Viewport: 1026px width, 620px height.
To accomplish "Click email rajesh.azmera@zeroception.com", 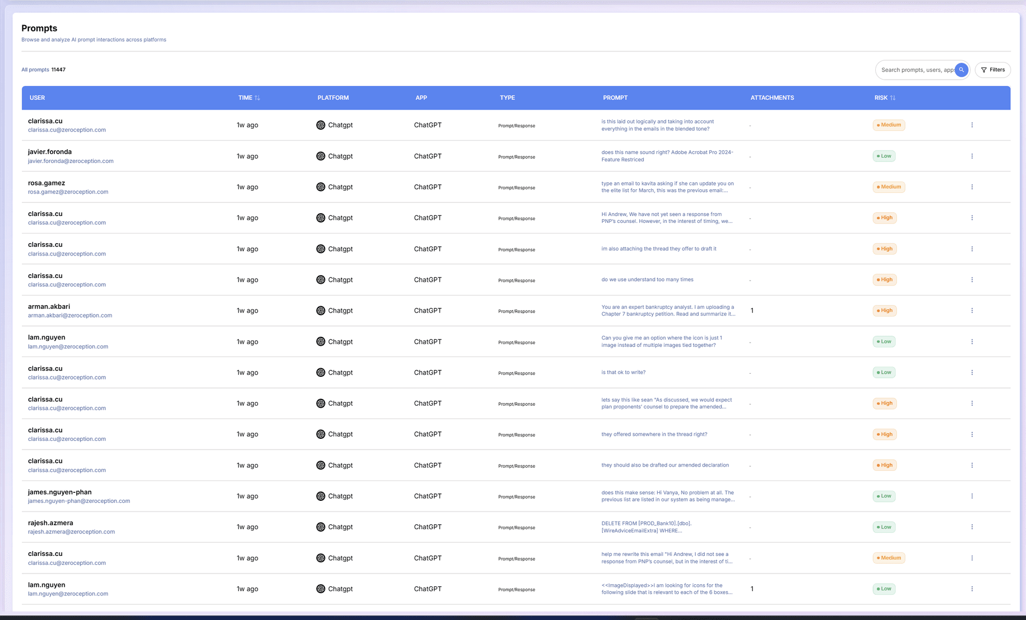I will (72, 532).
